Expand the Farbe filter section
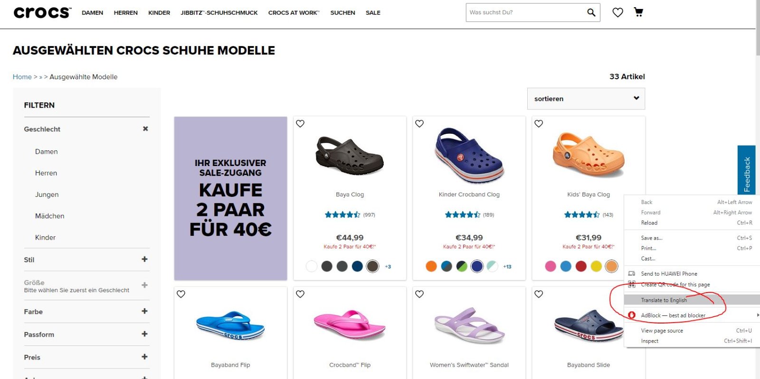The image size is (760, 379). 144,311
